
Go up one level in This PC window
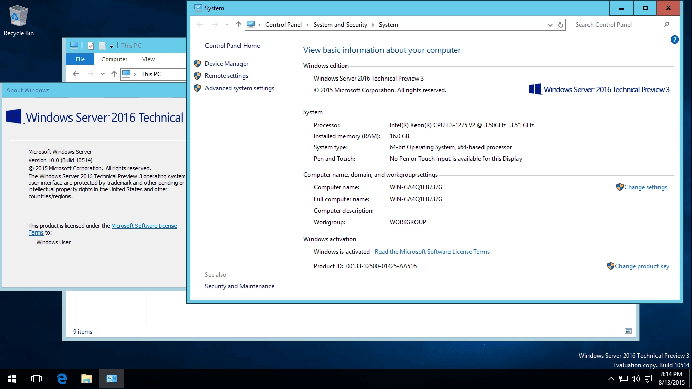point(114,74)
